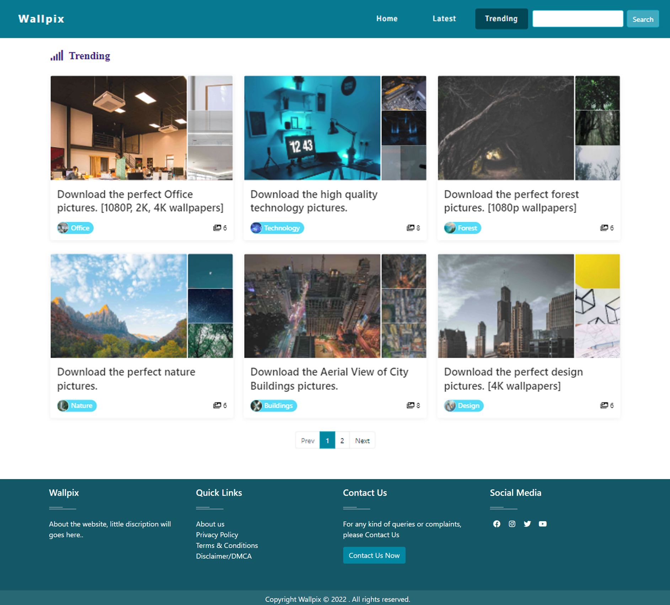The image size is (670, 605).
Task: Click the image count icon on Technology card
Action: coord(411,228)
